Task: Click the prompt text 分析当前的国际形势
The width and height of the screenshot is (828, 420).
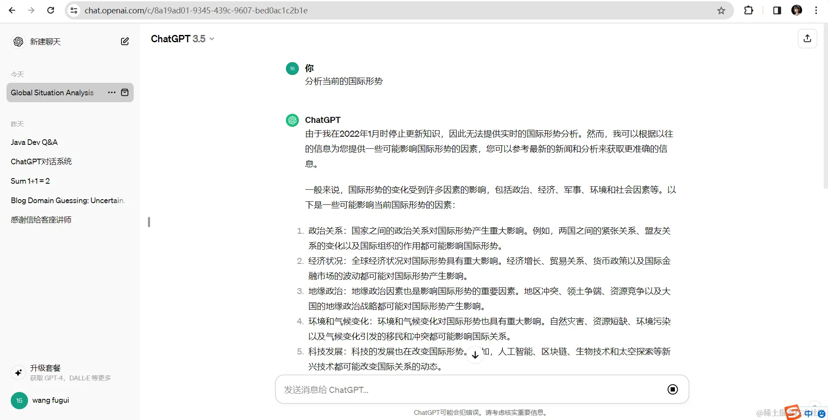Action: [344, 81]
